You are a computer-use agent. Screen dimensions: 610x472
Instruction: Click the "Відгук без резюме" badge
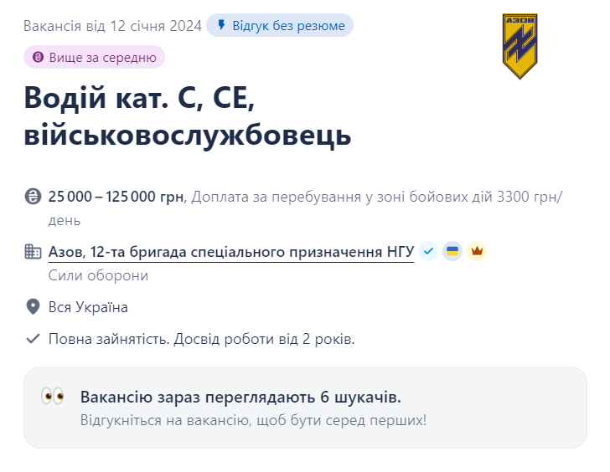coord(280,26)
